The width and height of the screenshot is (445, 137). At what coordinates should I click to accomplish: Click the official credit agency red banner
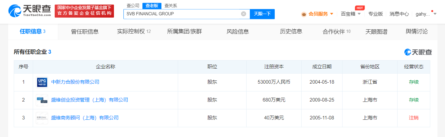click(84, 11)
